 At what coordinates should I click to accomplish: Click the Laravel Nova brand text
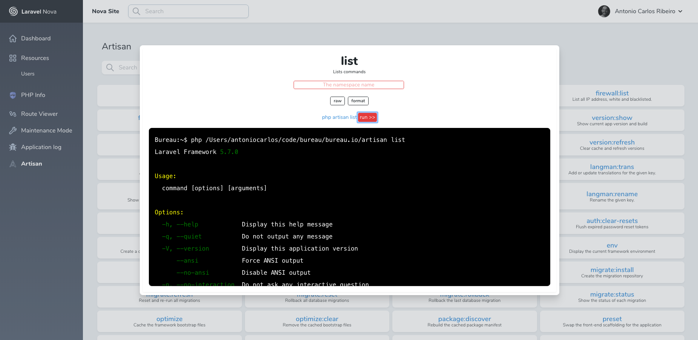[39, 12]
